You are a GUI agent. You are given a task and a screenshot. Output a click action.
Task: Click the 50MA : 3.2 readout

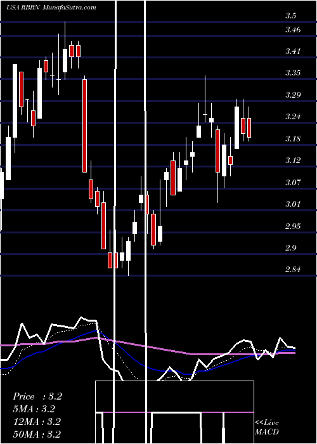coord(37,434)
